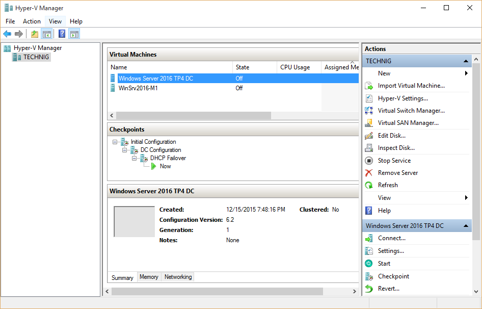Switch to the Networking tab

click(x=178, y=277)
